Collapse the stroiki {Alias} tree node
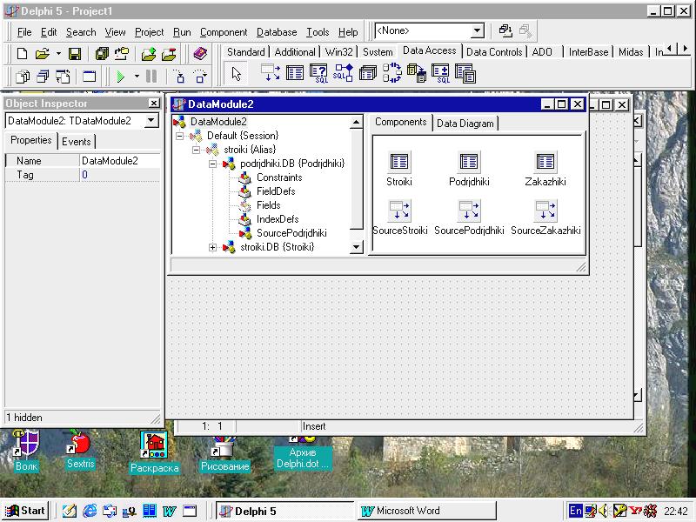 pyautogui.click(x=196, y=150)
